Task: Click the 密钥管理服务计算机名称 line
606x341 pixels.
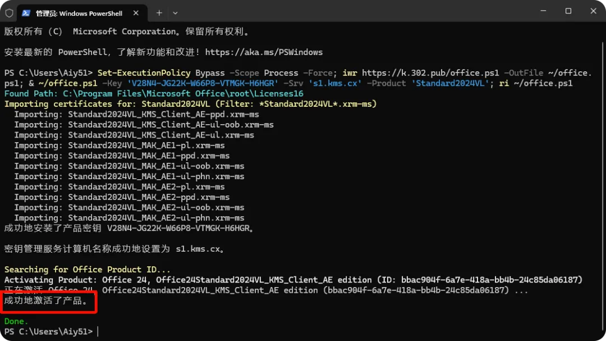Action: 114,249
